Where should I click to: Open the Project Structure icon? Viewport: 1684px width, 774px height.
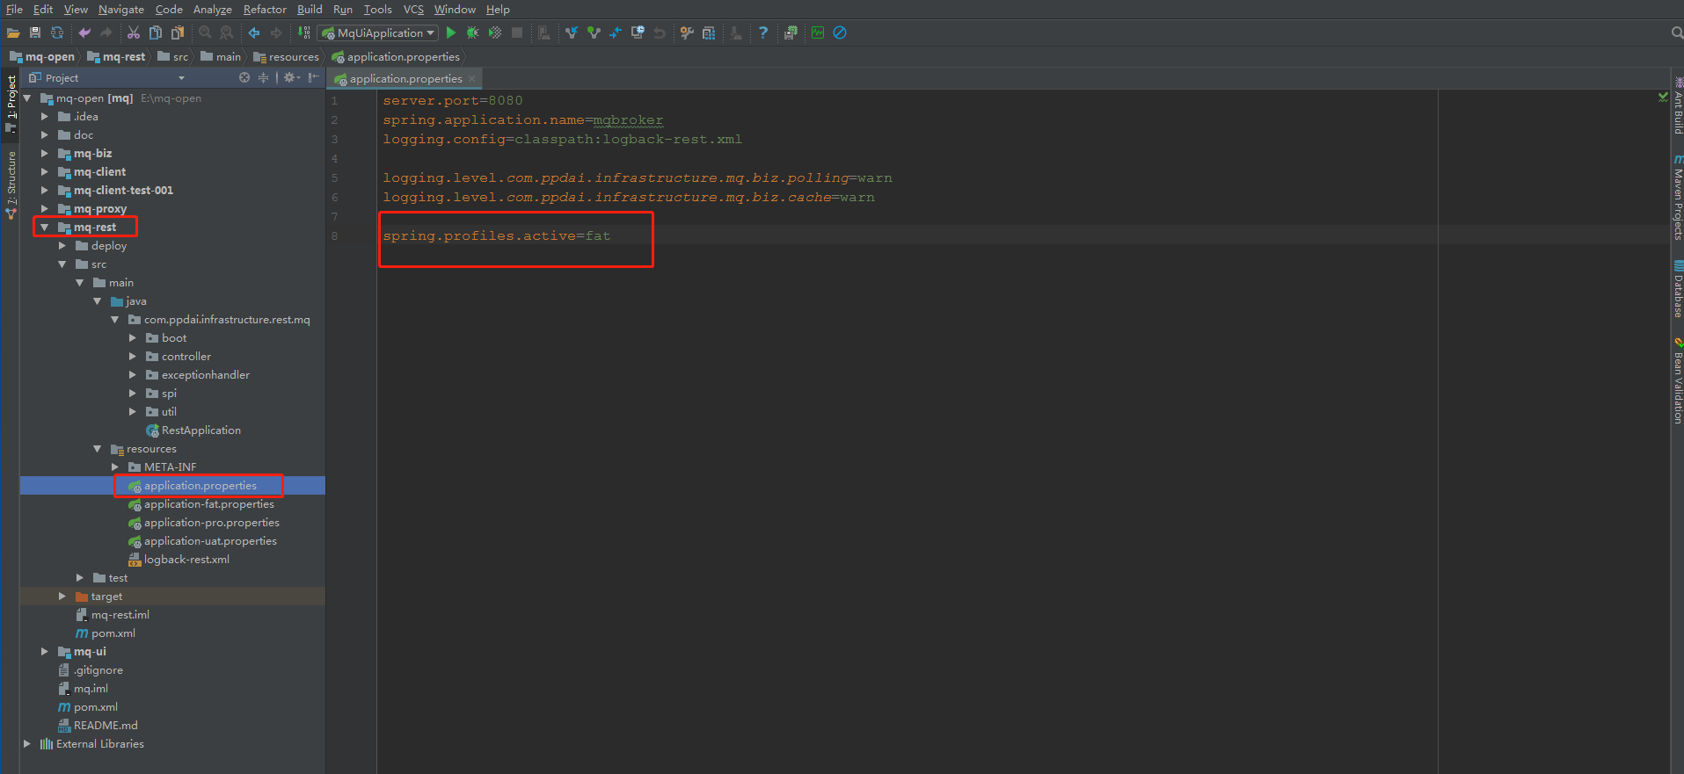[x=709, y=33]
